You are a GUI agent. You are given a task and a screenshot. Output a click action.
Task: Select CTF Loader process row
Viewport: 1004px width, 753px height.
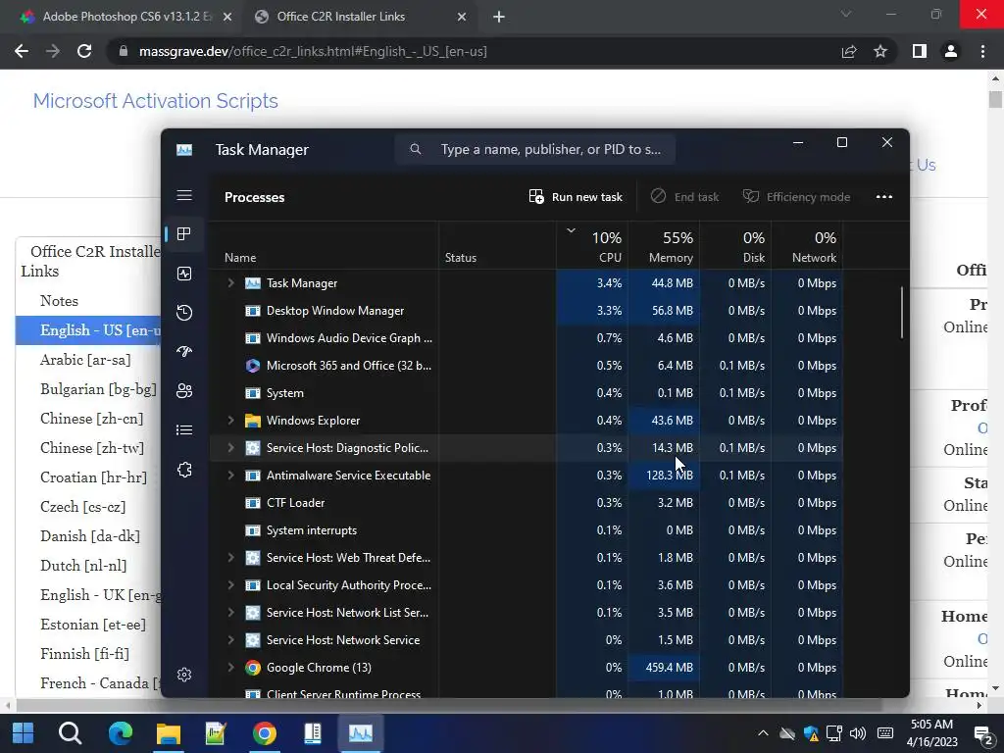coord(527,503)
